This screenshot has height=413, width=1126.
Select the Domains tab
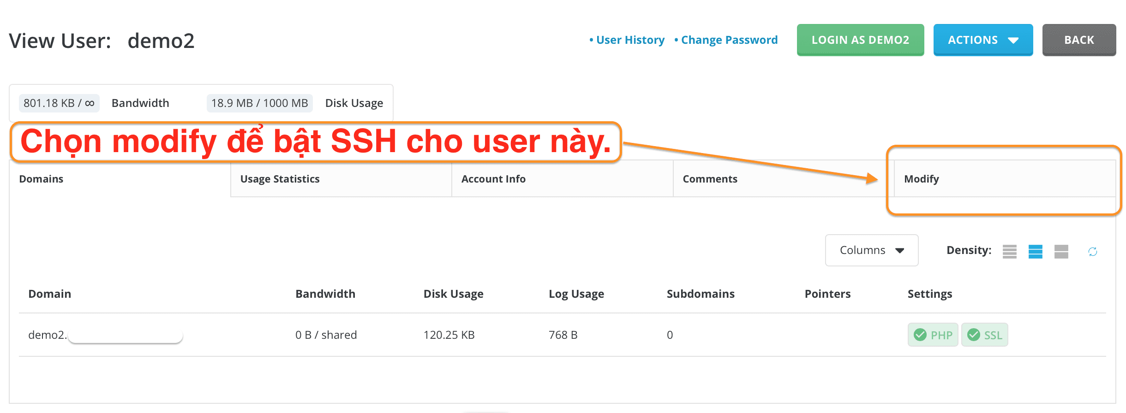click(41, 179)
